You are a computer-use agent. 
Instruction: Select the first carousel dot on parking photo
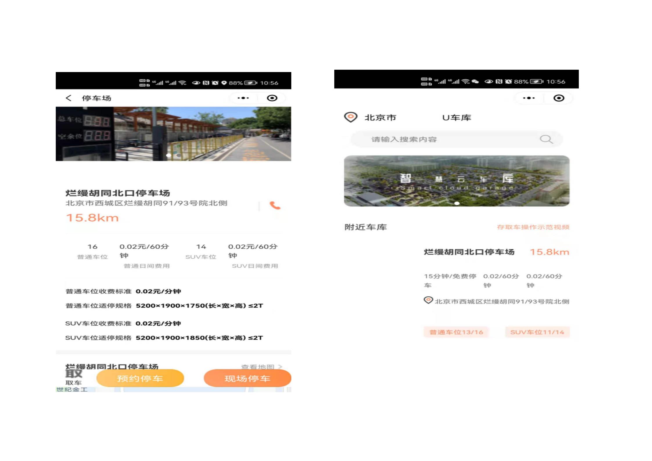coord(168,155)
